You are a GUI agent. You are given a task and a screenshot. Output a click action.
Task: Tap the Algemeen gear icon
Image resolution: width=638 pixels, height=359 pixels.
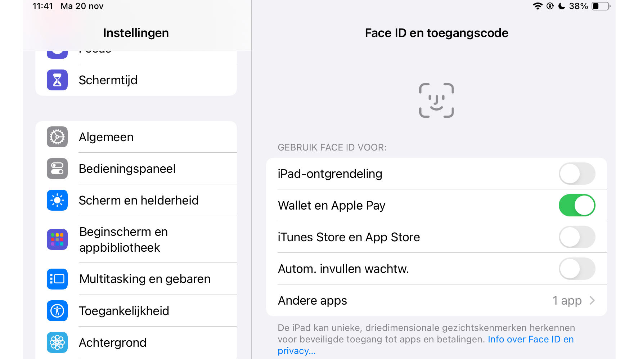pyautogui.click(x=57, y=137)
